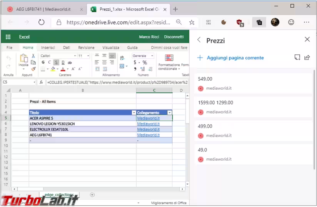This screenshot has width=317, height=207.
Task: Toggle bold with the G button
Action: (43, 62)
